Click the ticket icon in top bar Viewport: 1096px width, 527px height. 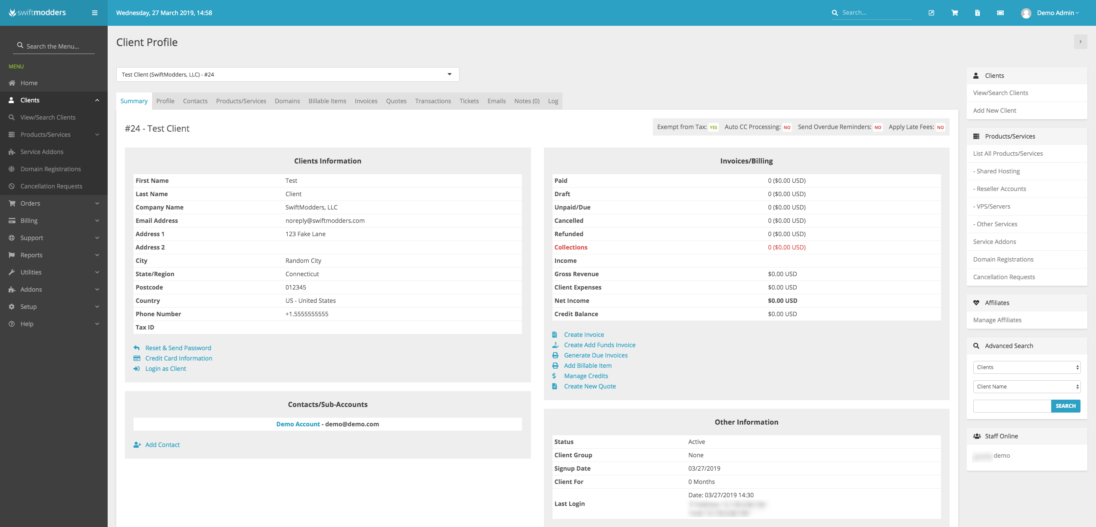(1000, 13)
